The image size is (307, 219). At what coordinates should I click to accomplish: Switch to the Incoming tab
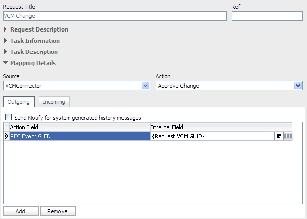coord(53,102)
